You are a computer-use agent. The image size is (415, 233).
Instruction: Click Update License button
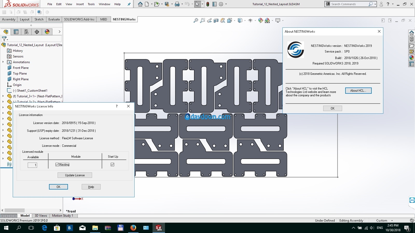(75, 175)
